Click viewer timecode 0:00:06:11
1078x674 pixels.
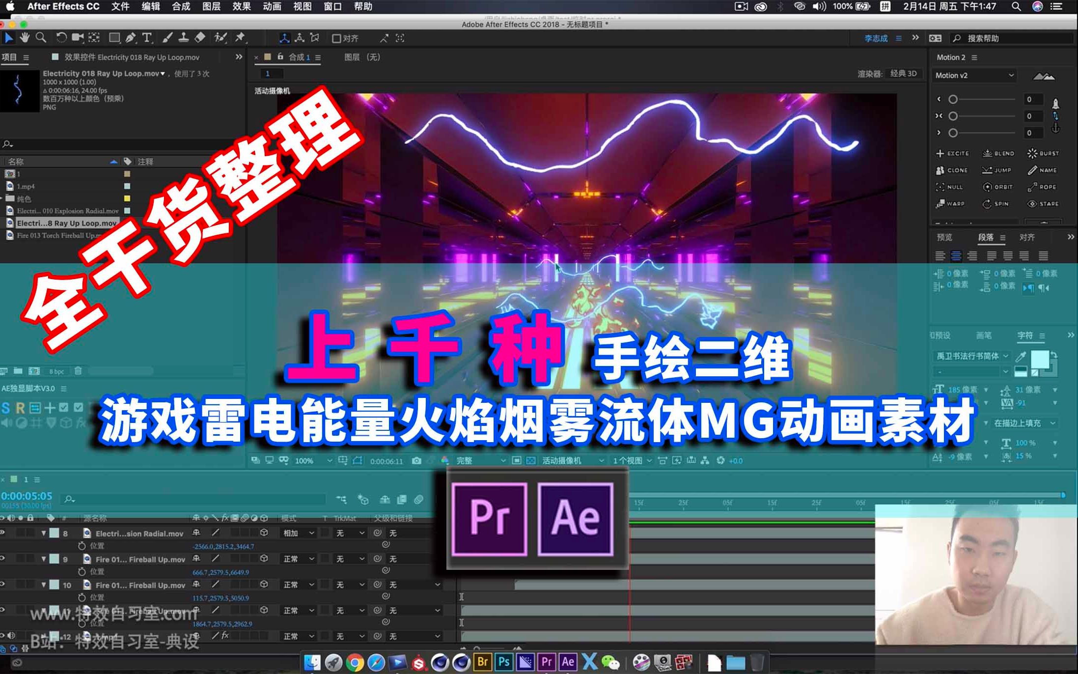387,461
